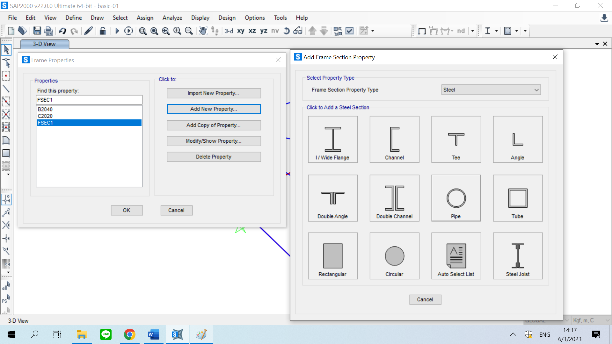Pick the Double Angle section type
This screenshot has width=612, height=344.
[333, 198]
